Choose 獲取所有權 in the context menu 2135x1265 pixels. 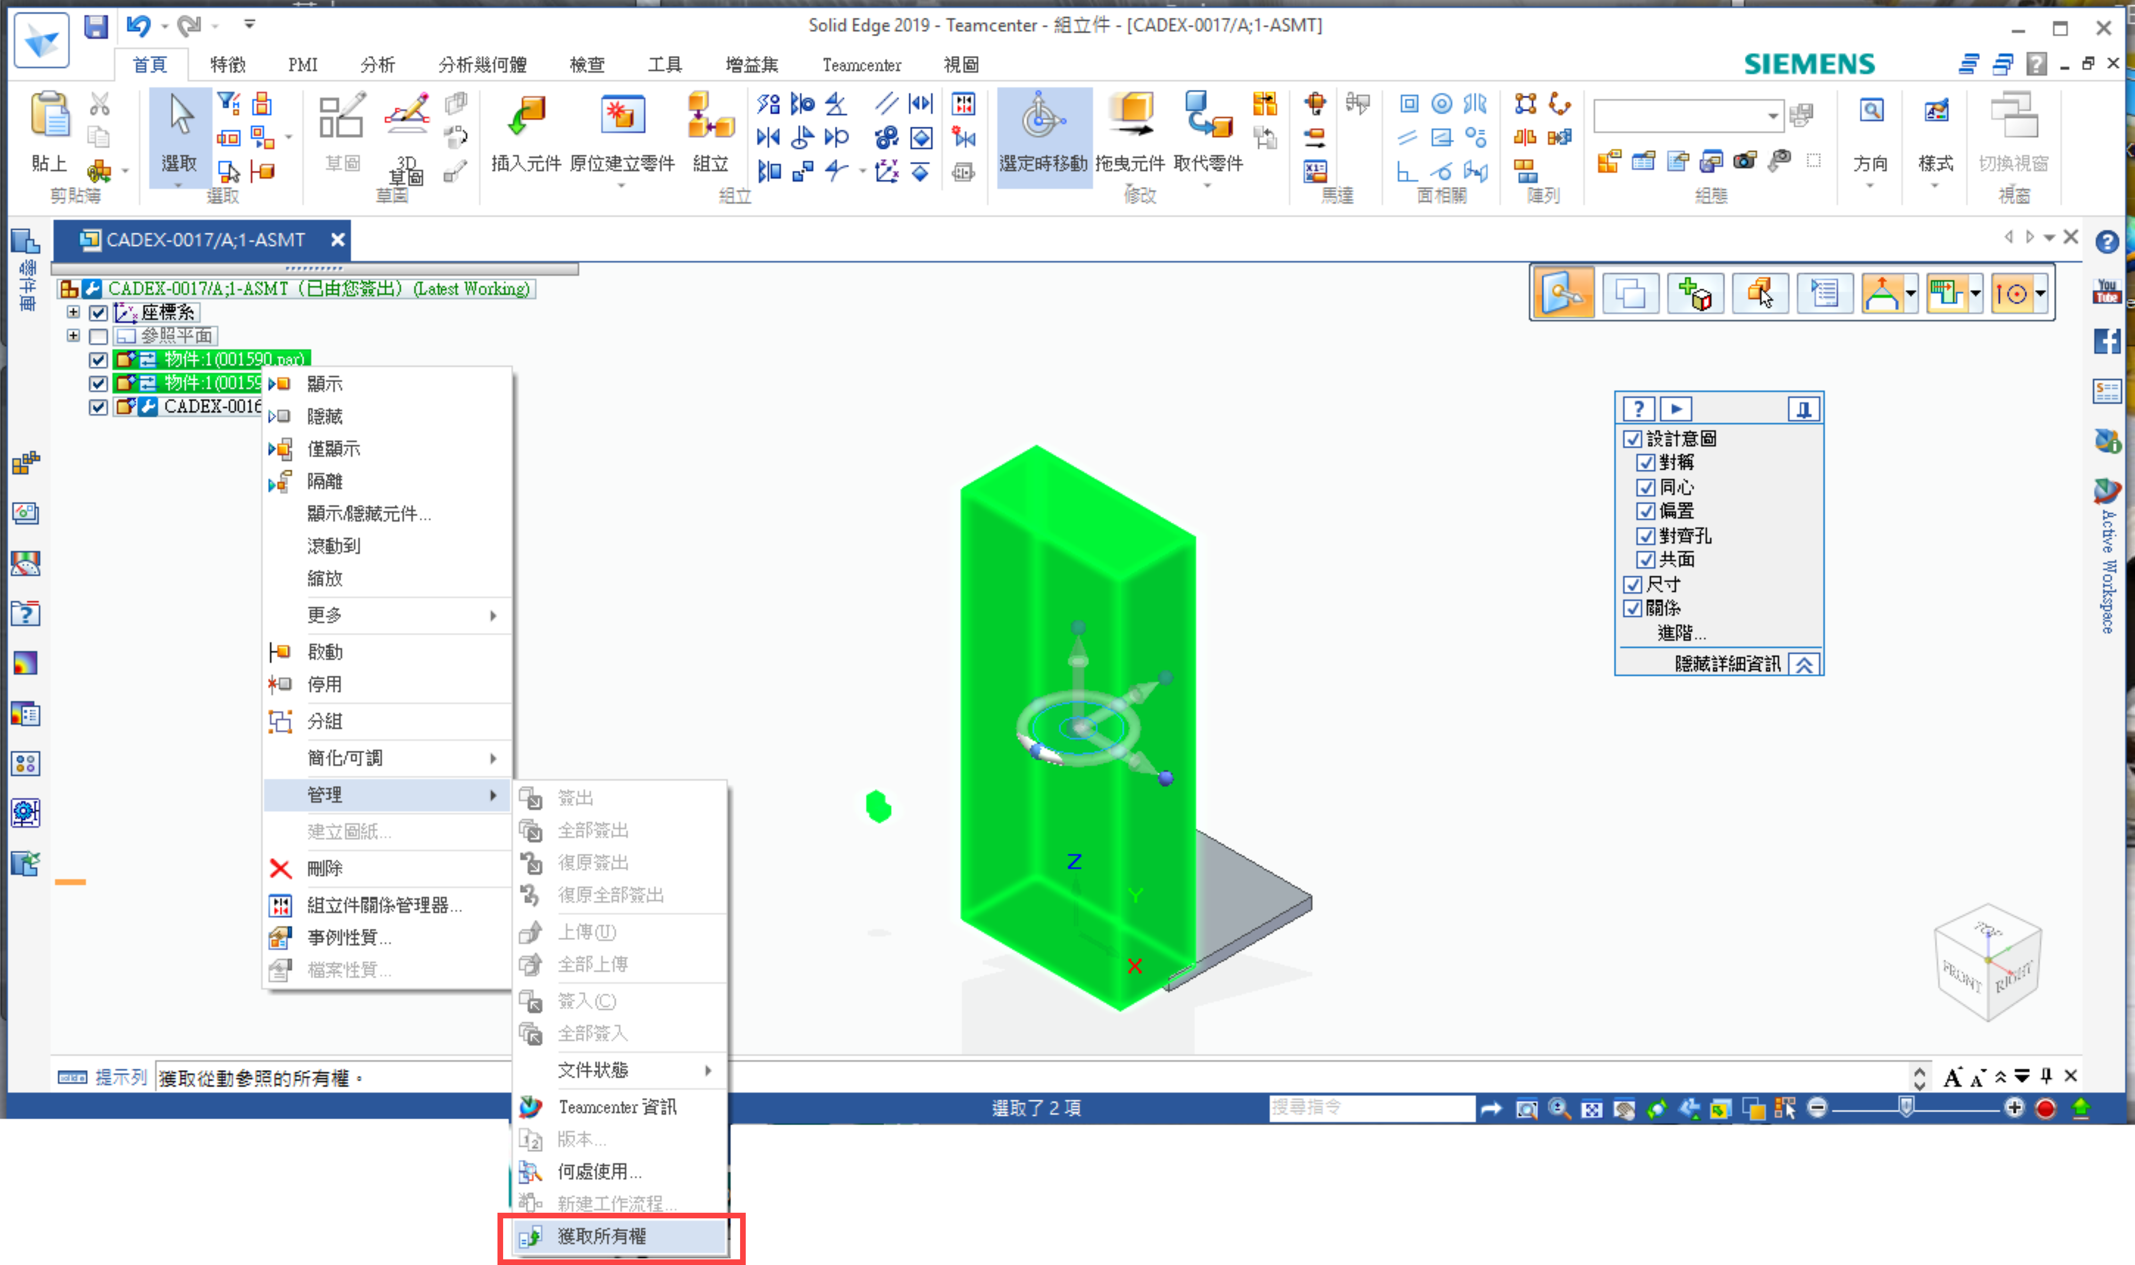[620, 1237]
